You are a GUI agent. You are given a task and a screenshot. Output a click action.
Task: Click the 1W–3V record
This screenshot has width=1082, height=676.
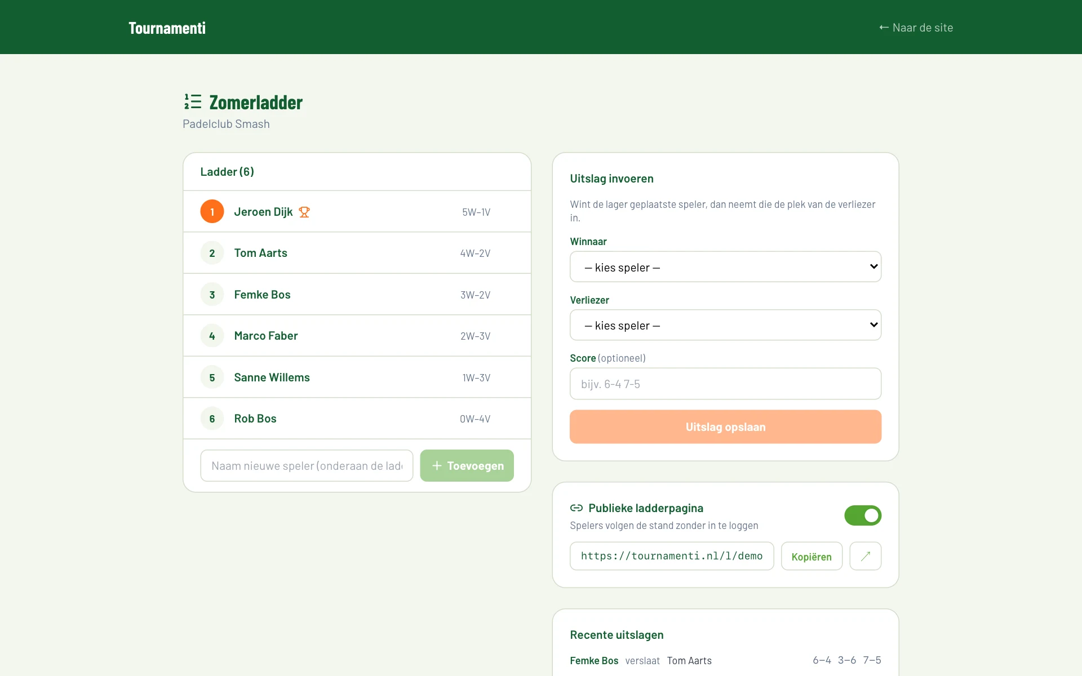(476, 378)
